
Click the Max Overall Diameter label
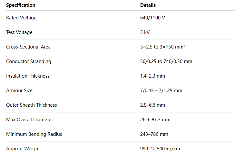[30, 120]
